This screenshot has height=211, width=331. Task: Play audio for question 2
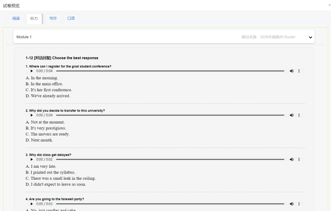[32, 115]
